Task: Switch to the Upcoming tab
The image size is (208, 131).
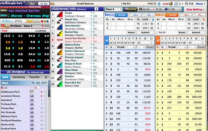Action: (19, 77)
